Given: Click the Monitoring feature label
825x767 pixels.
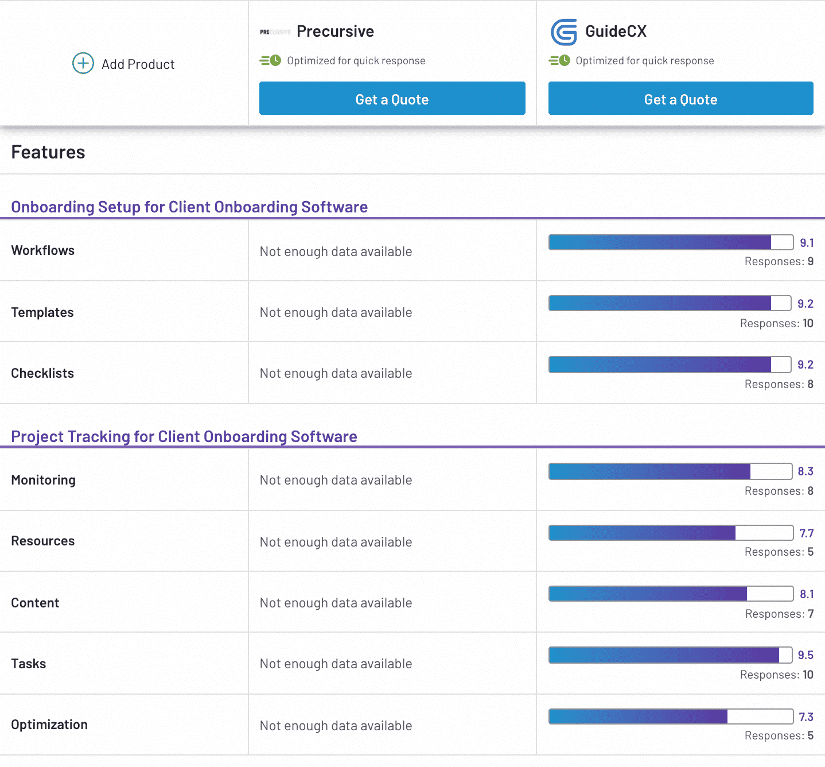Looking at the screenshot, I should tap(43, 481).
